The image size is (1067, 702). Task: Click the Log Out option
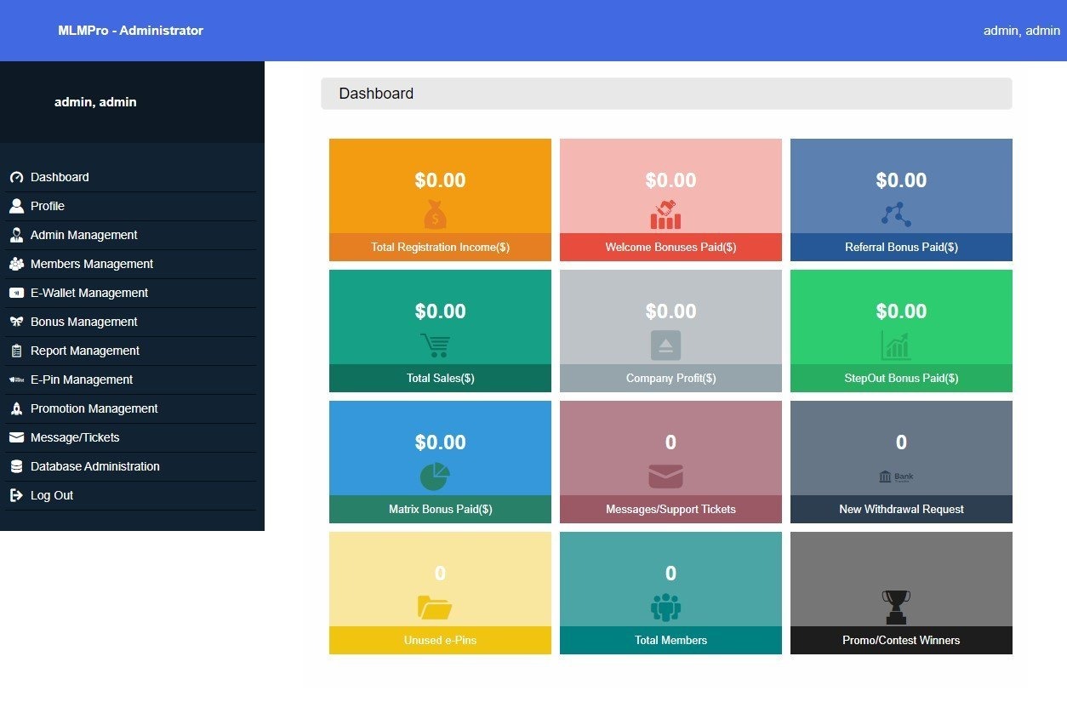click(x=51, y=495)
